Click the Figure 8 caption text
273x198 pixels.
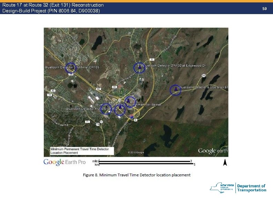click(x=137, y=175)
